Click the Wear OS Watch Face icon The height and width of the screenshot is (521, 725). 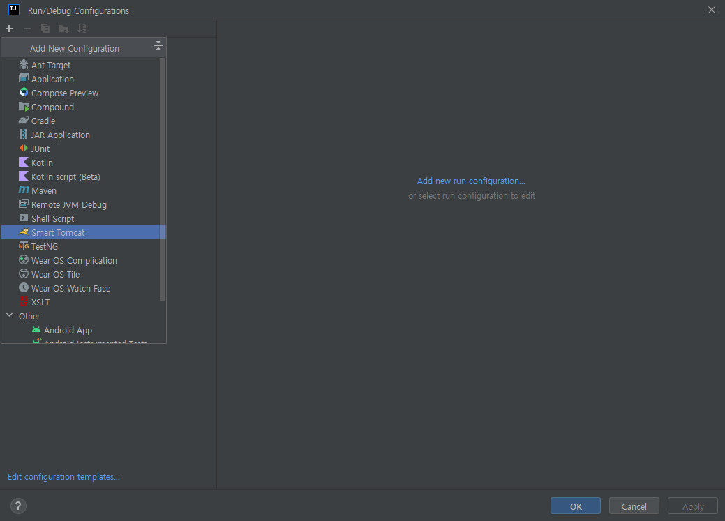(24, 287)
